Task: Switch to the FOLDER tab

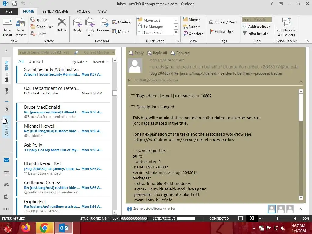Action: [x=83, y=11]
